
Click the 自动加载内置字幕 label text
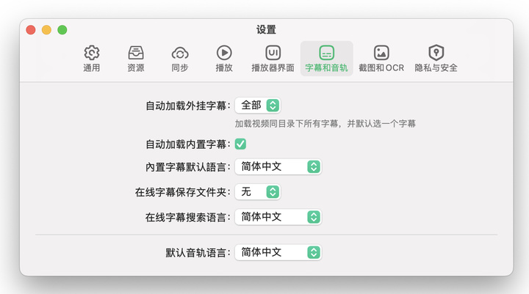coord(188,144)
